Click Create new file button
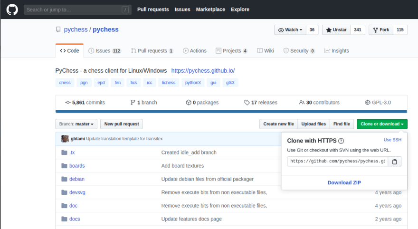Screen dimensions: 418x229 (x=278, y=124)
